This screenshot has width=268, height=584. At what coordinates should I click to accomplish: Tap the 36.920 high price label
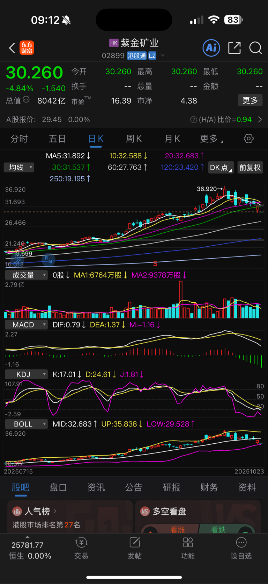tap(207, 189)
